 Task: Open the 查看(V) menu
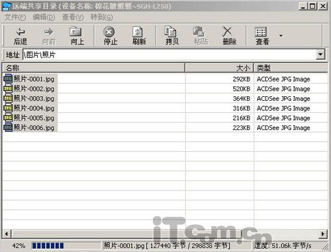click(73, 17)
